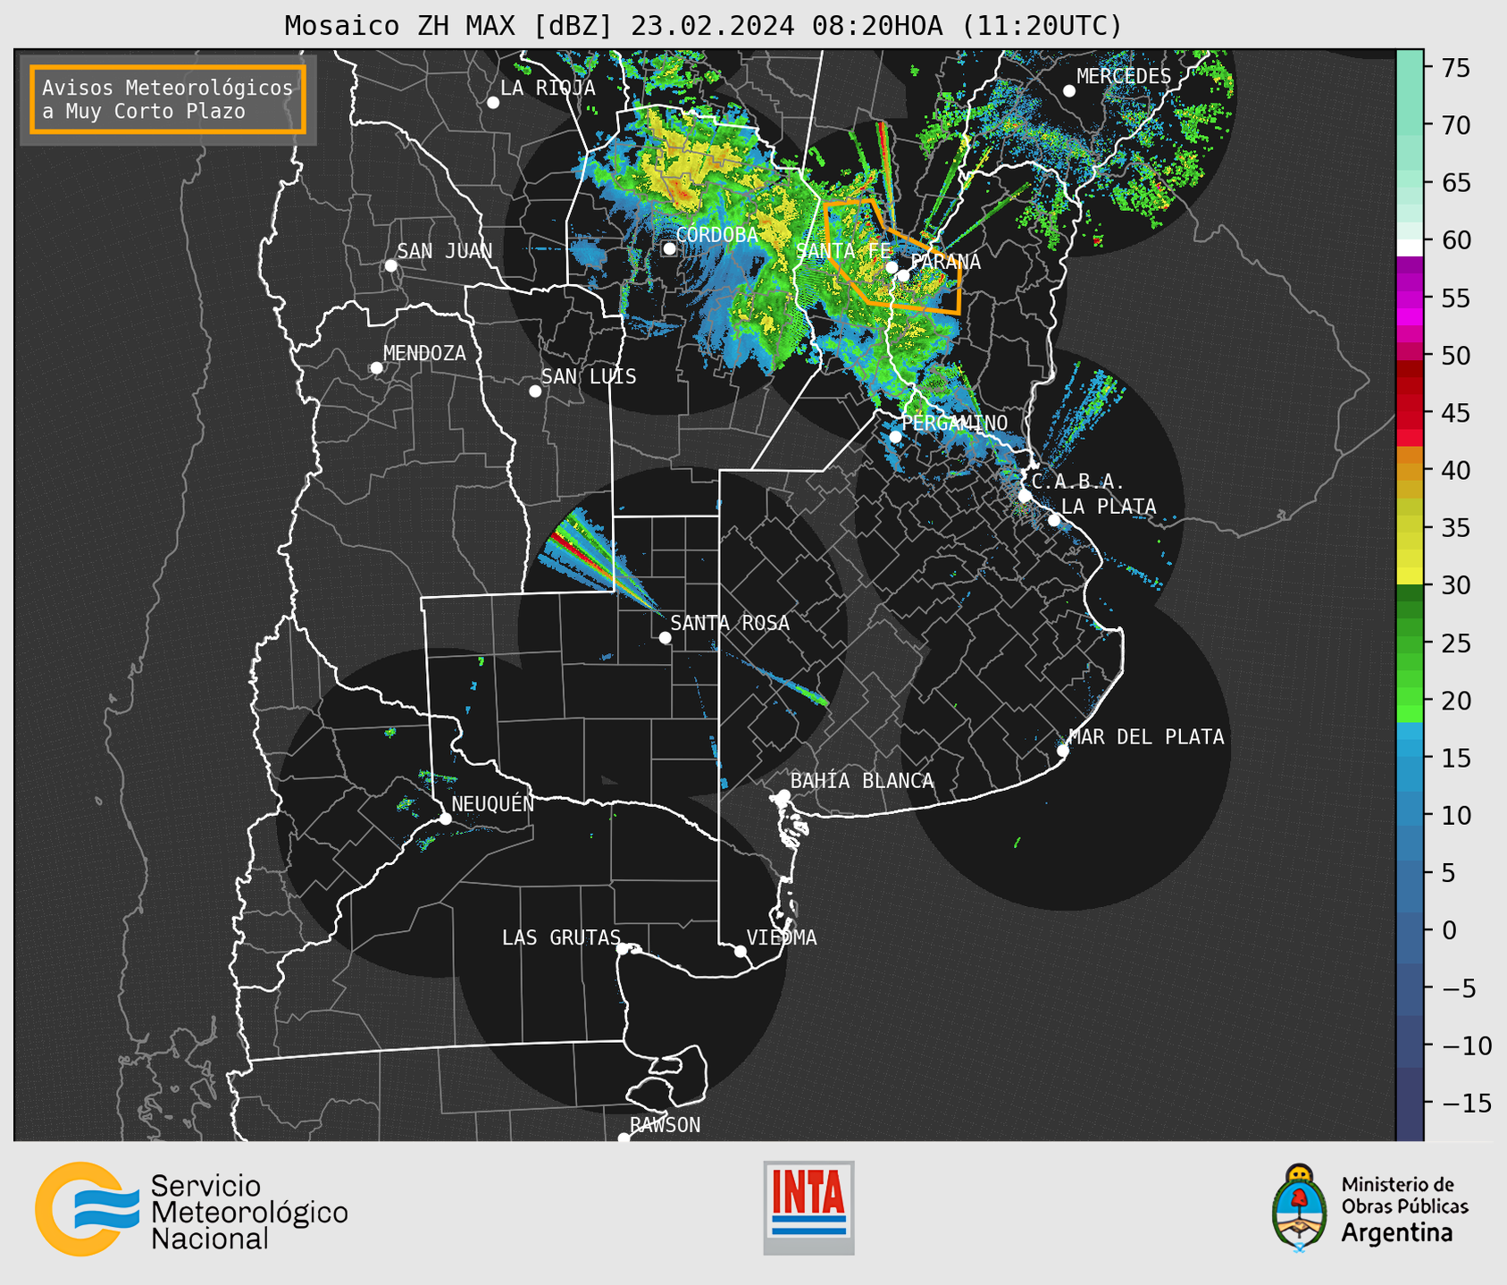The image size is (1507, 1285).
Task: Click the LAS GRUTAS city label
Action: tap(561, 937)
